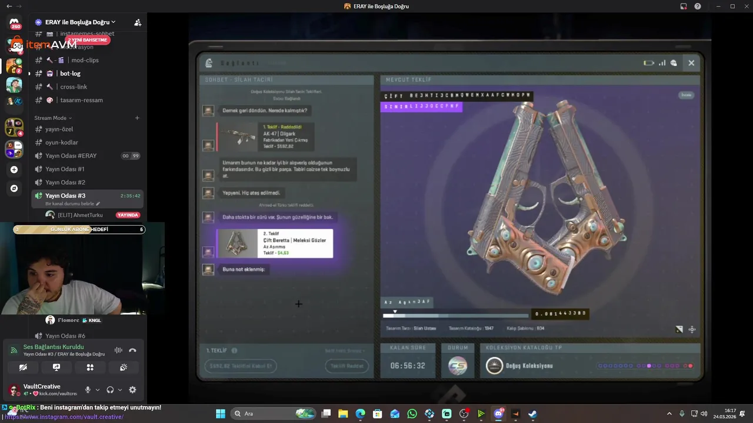Click the taskbar search box Ara
The image size is (753, 423).
point(274,414)
